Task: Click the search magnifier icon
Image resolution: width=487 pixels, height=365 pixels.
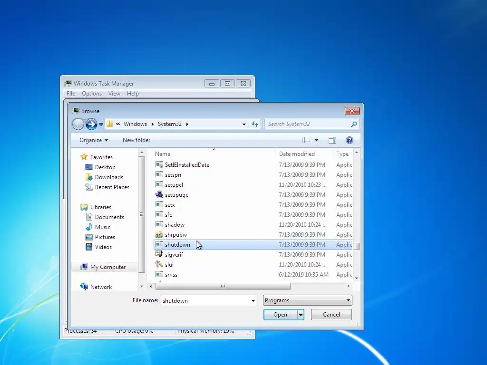Action: click(354, 124)
